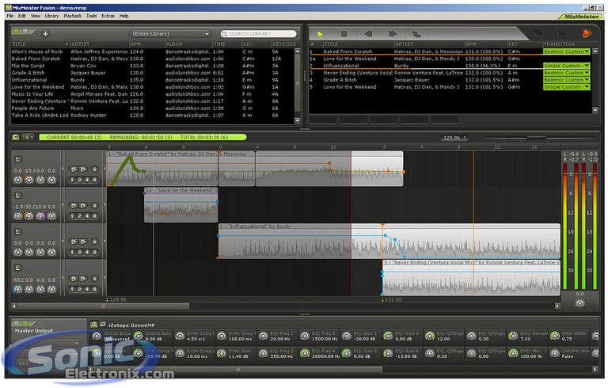Click the dimmed bars icon left of the orange arrow
The width and height of the screenshot is (608, 388).
coord(561,33)
